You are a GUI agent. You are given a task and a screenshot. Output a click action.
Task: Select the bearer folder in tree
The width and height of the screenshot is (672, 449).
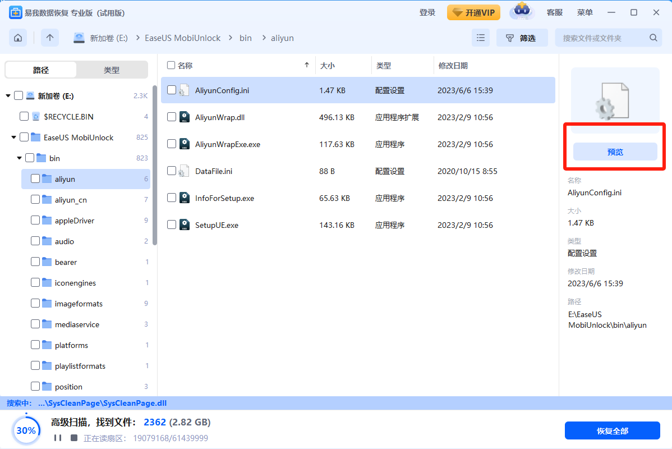coord(86,262)
